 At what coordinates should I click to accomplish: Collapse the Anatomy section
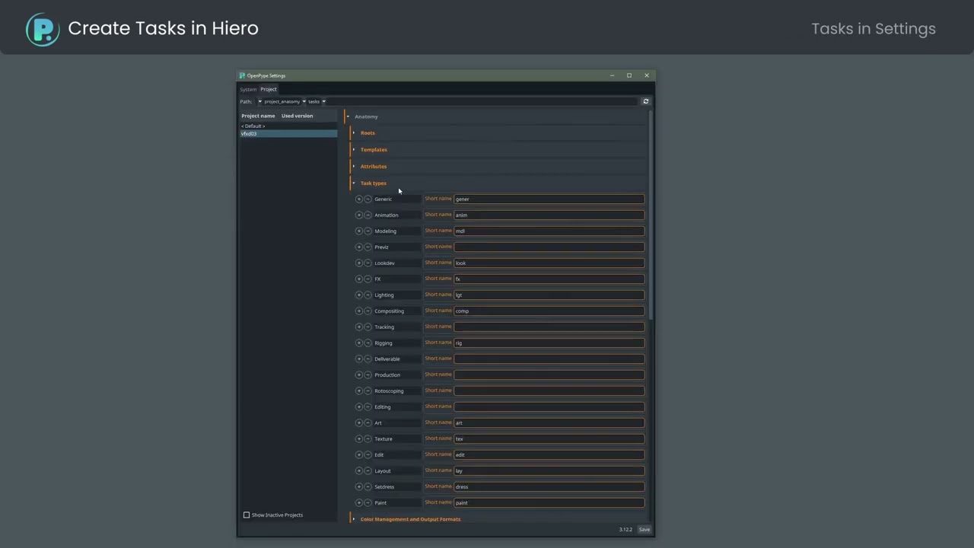coord(348,116)
